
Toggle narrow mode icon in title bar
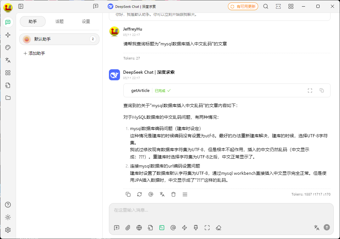(278, 7)
